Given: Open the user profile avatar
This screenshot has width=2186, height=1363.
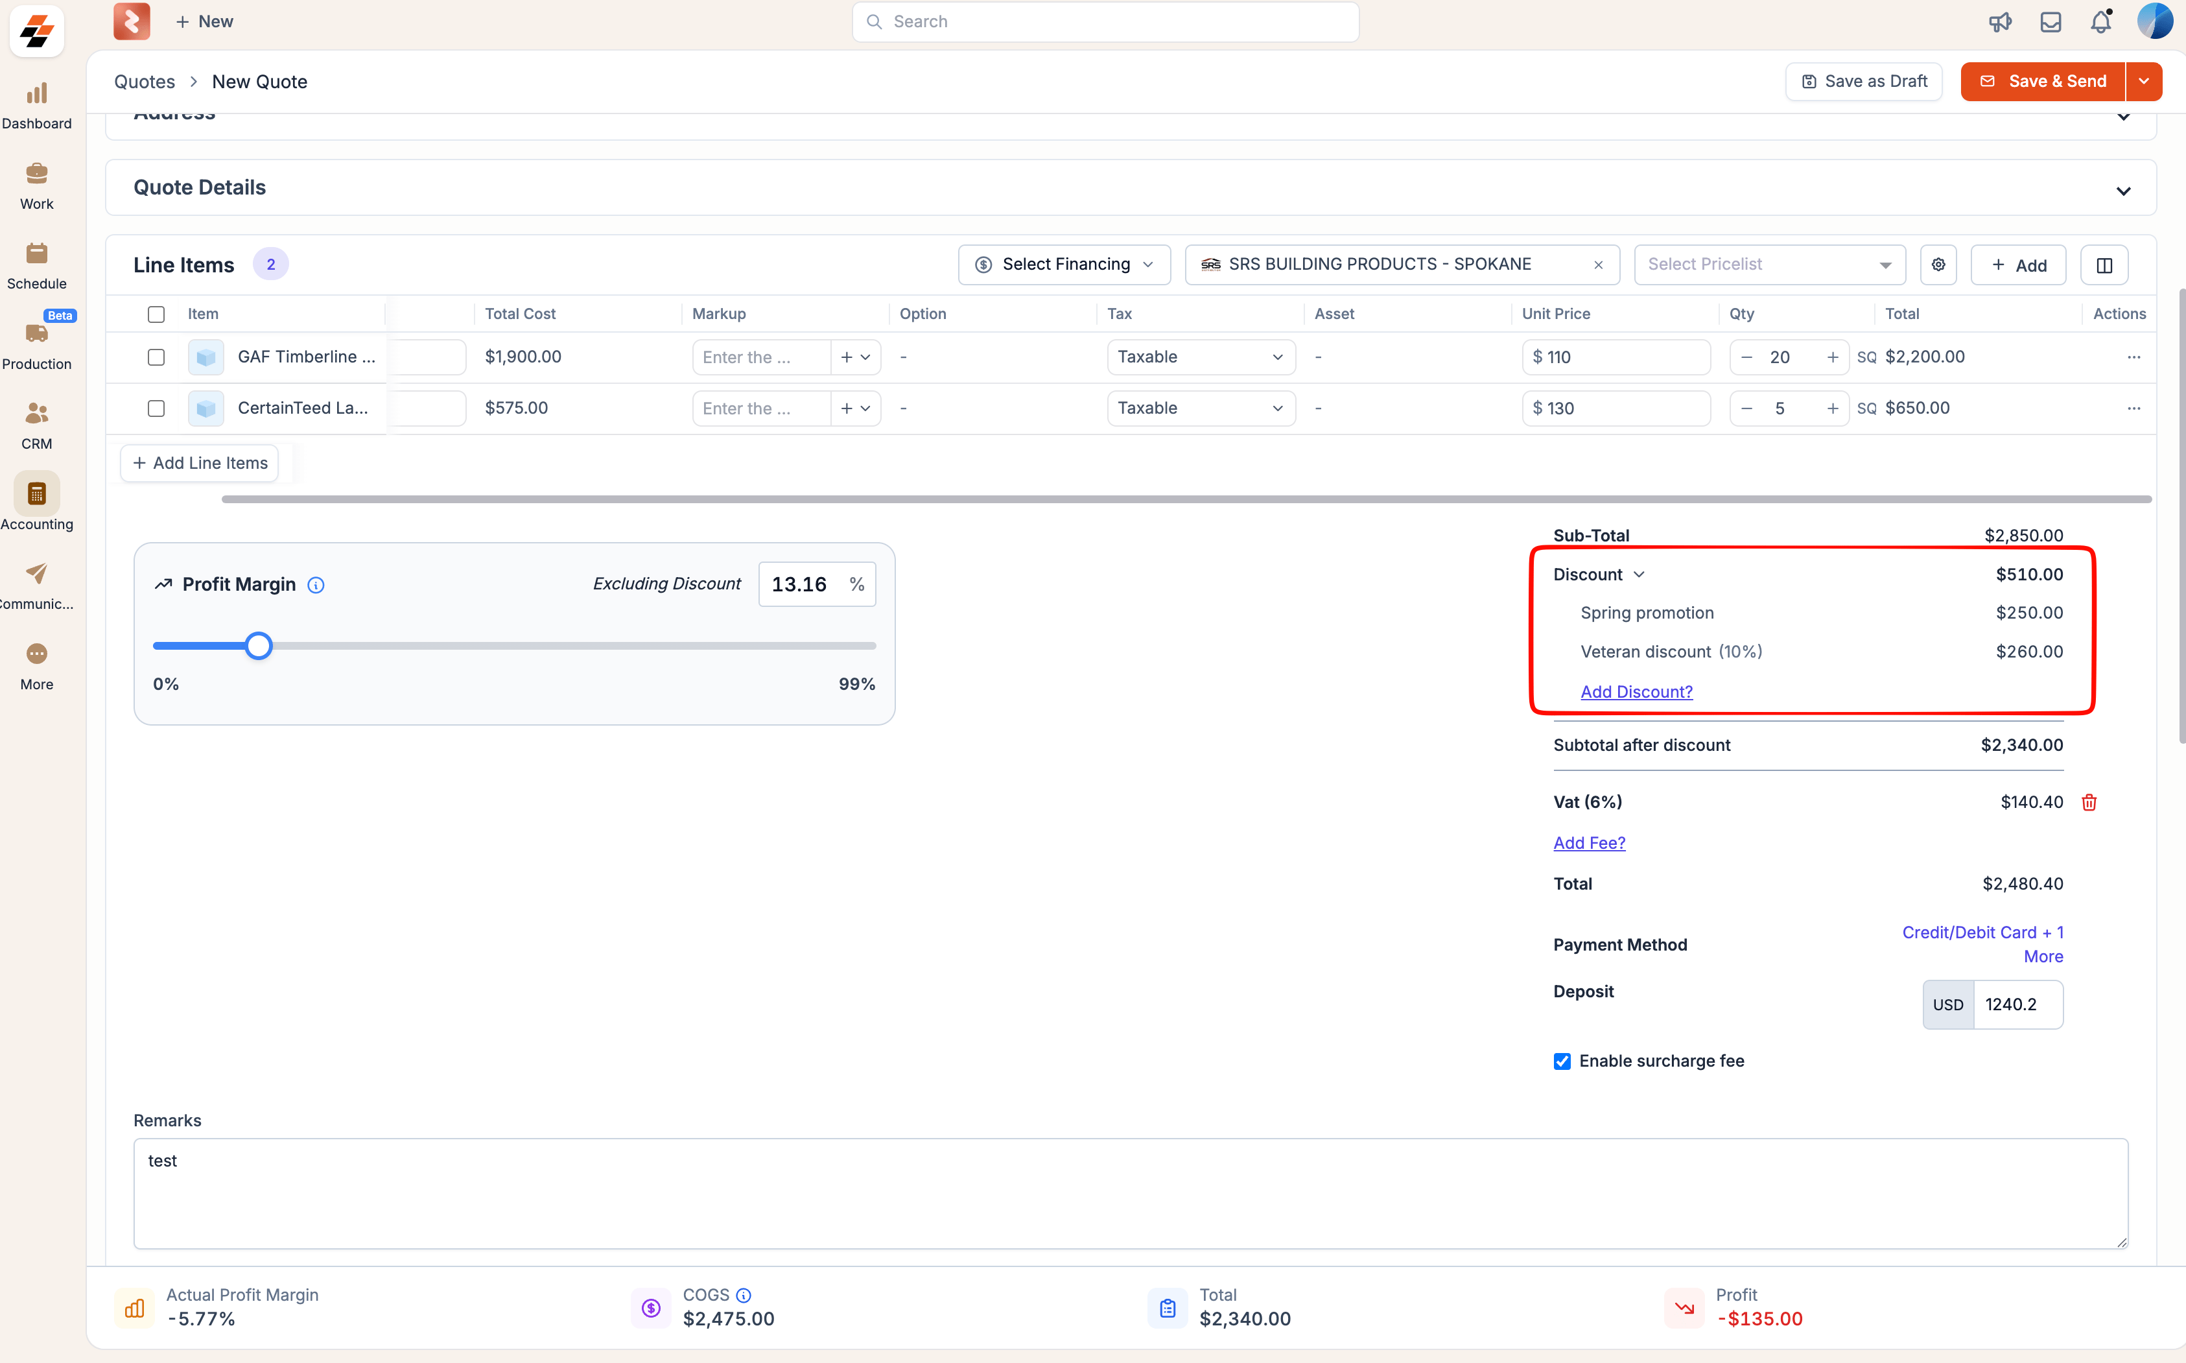Looking at the screenshot, I should (2154, 21).
